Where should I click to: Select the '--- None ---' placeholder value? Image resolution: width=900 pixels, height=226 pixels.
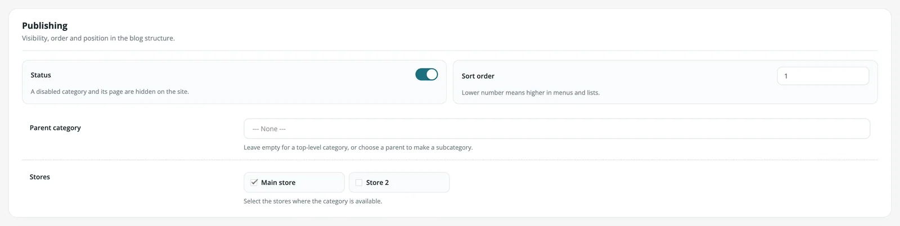point(269,129)
